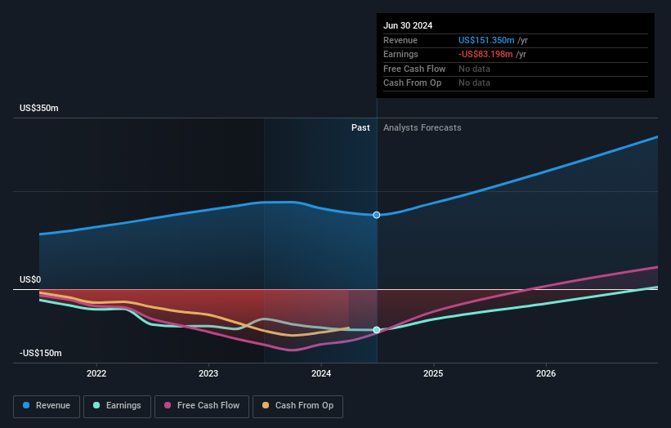Select the revenue data point at Jun 2024
Viewport: 671px width, 428px height.
point(377,215)
